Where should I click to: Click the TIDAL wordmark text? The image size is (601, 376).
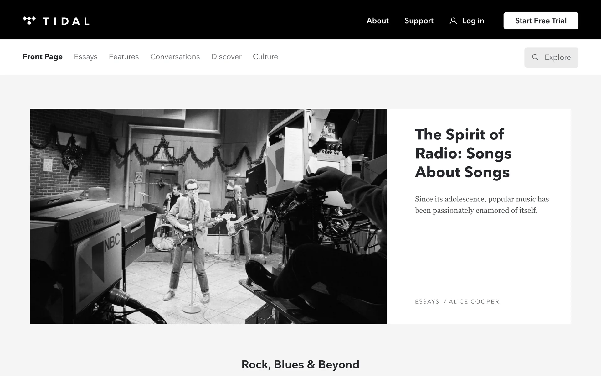point(66,21)
